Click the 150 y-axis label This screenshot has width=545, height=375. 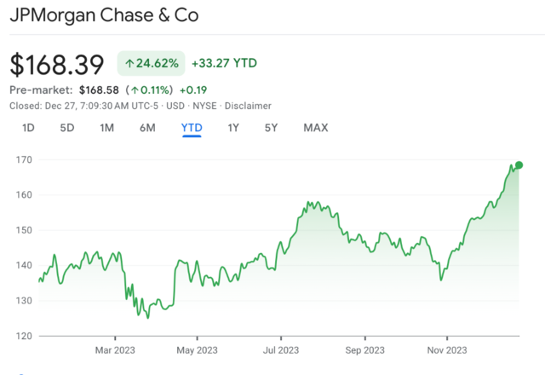(24, 230)
